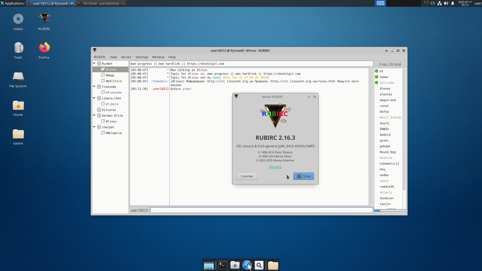Collapse the chatpat server tree
The image size is (482, 271).
coord(94,127)
